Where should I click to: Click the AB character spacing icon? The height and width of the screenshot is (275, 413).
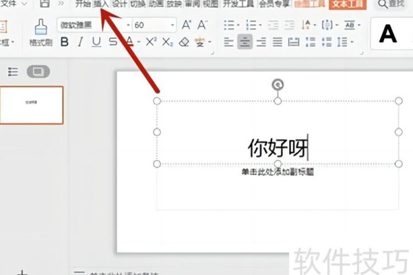point(350,25)
